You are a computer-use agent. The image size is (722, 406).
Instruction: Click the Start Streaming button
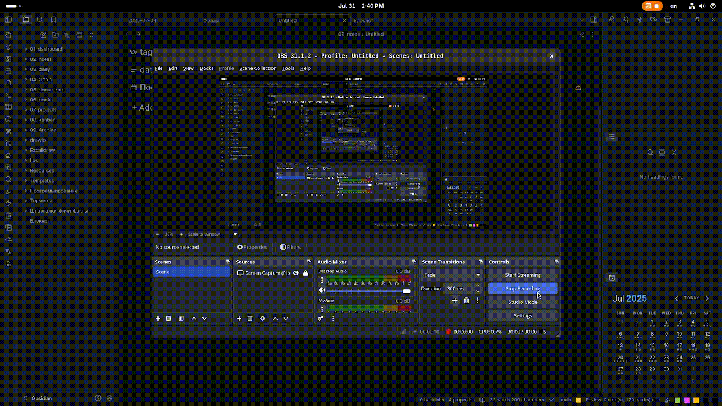[523, 275]
